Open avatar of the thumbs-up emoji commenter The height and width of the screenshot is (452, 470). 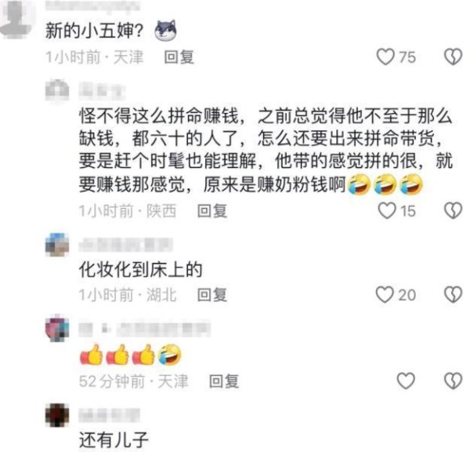click(x=57, y=328)
